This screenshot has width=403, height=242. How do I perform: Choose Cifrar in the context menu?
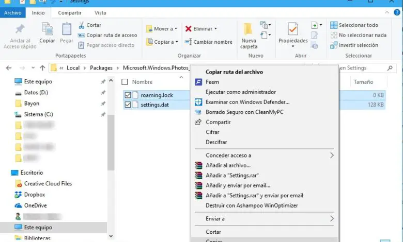(264, 132)
